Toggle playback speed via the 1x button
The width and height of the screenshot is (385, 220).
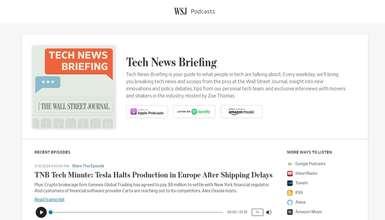point(257,212)
